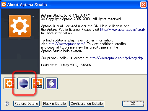Confirm with the OK button
The width and height of the screenshot is (148, 111).
(133, 104)
